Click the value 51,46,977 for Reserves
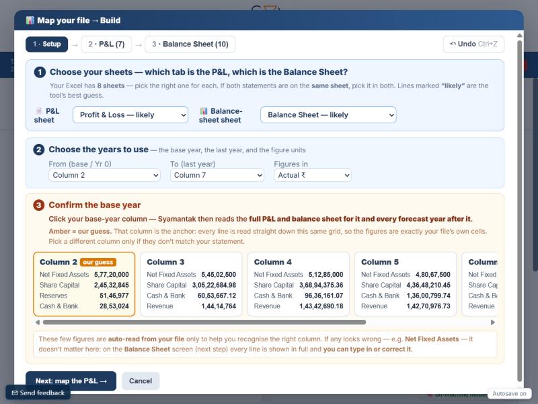The height and width of the screenshot is (404, 538). pyautogui.click(x=114, y=296)
